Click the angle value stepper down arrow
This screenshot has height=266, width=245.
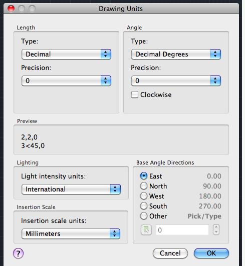point(216,232)
